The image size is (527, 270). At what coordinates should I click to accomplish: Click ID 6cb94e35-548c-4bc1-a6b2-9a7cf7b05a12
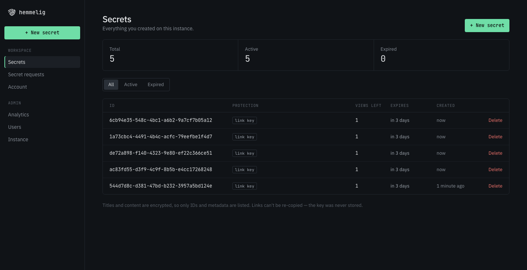[x=161, y=120]
